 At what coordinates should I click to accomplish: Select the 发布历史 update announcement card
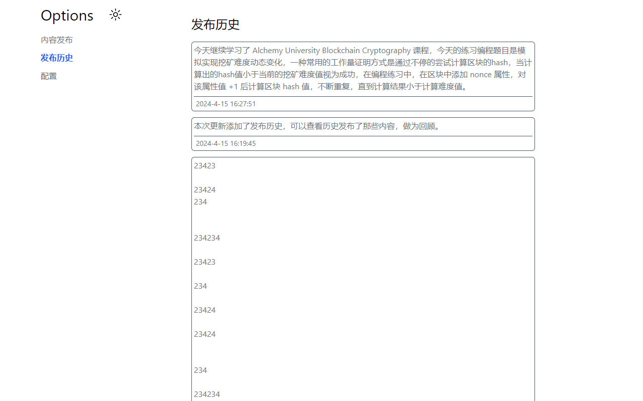click(x=363, y=126)
